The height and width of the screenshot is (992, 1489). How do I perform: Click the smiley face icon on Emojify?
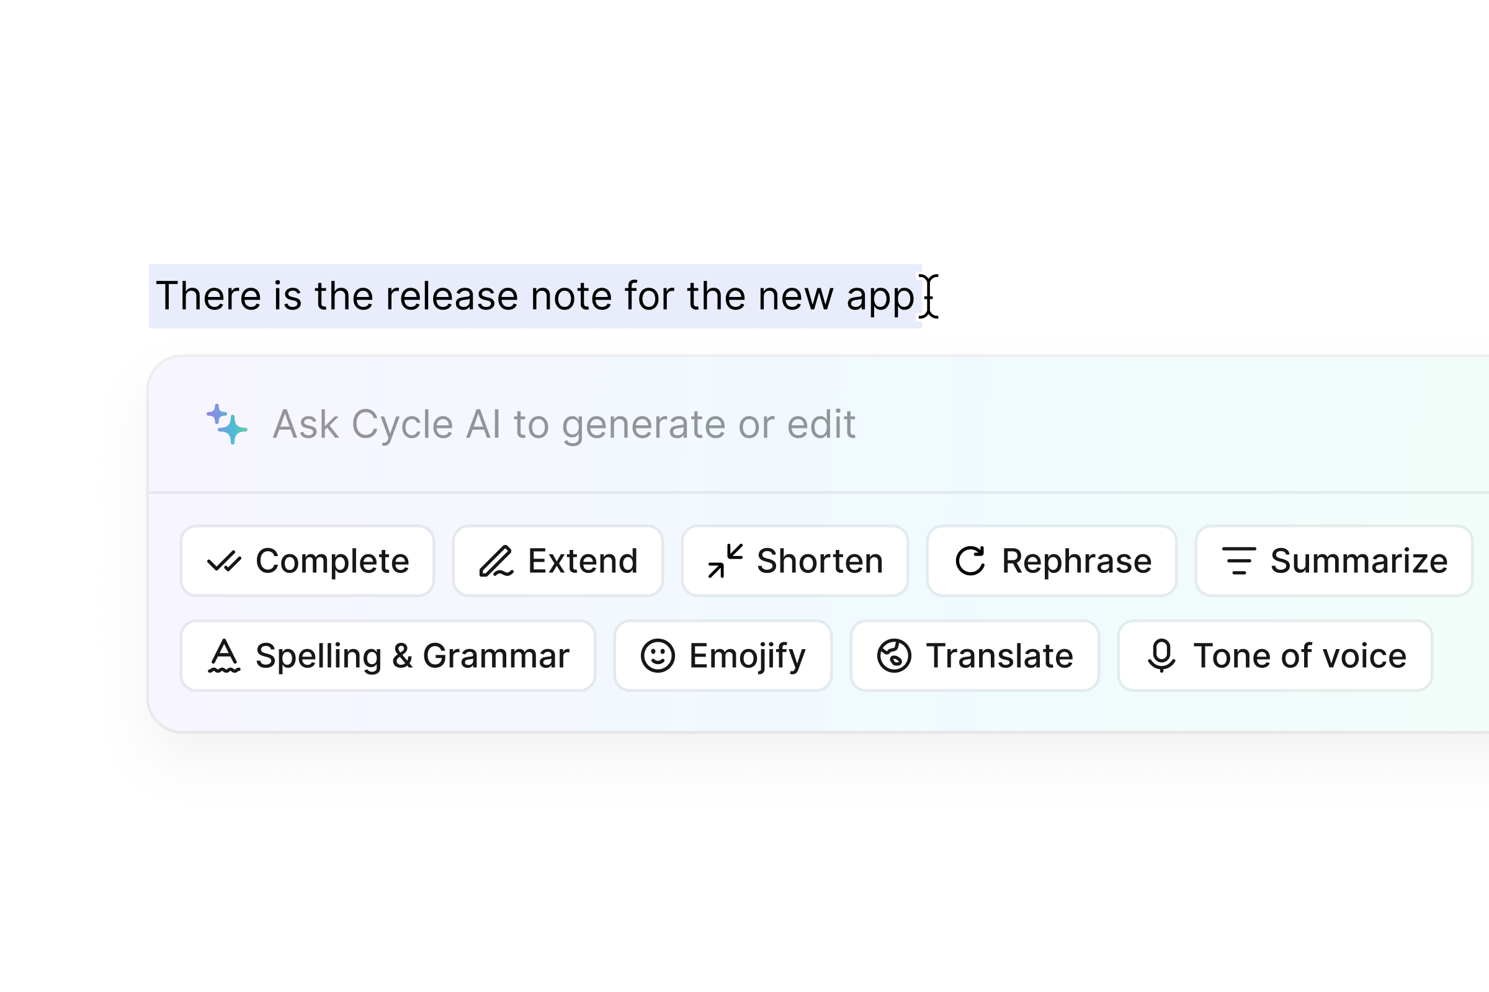(x=658, y=655)
